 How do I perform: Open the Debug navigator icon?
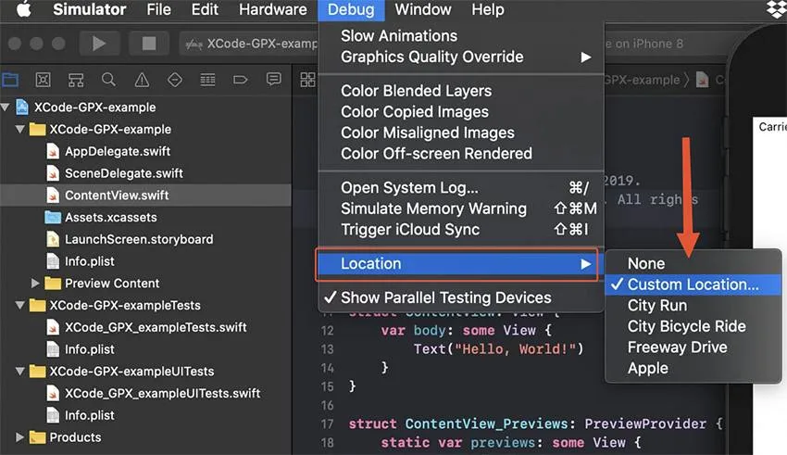pos(207,80)
